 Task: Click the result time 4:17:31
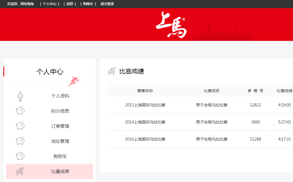[284, 139]
